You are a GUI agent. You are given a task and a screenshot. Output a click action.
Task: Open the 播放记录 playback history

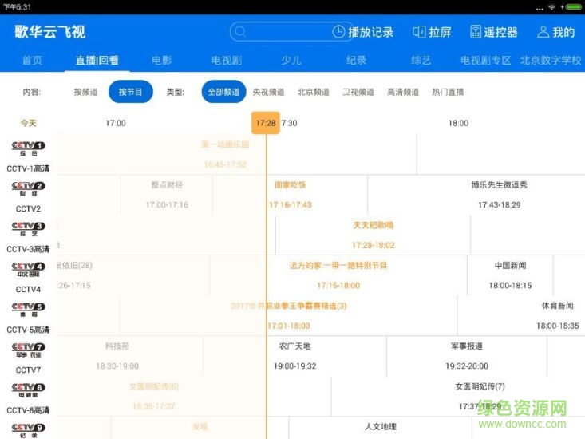point(362,32)
